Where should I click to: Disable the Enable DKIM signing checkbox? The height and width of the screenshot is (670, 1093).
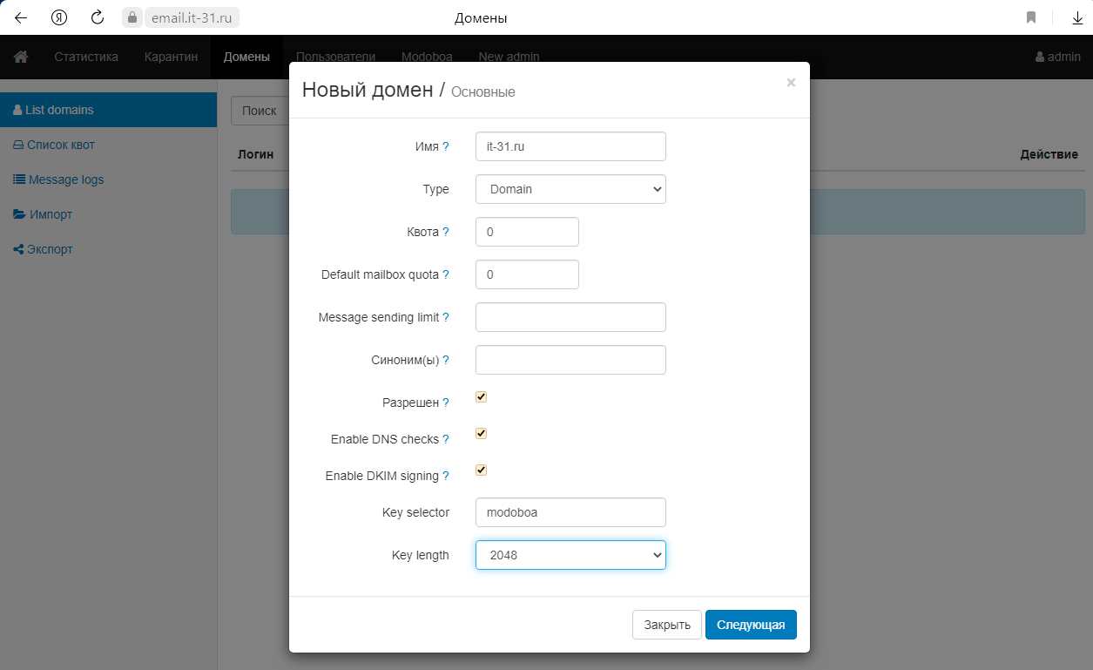(x=481, y=470)
